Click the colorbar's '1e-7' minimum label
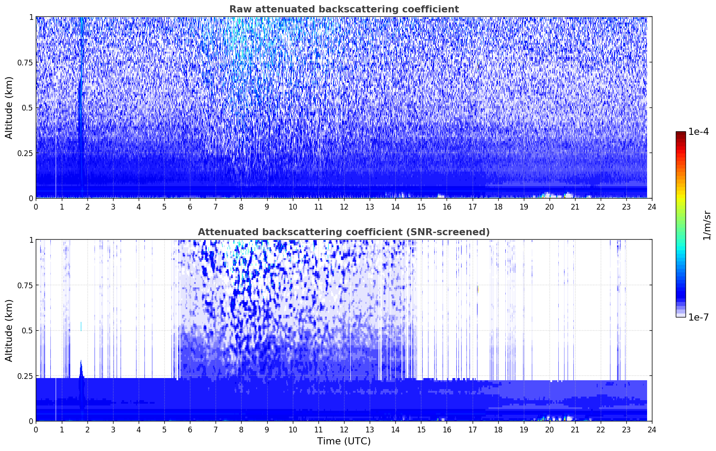The width and height of the screenshot is (716, 451). 698,317
